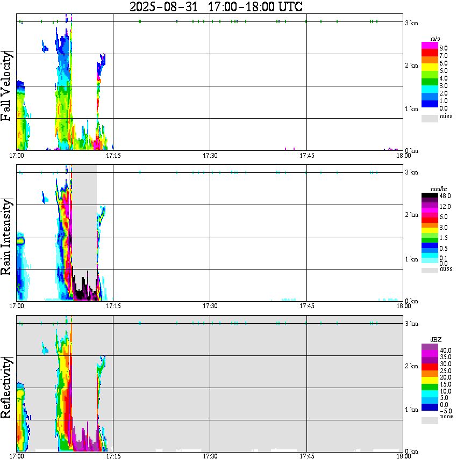457x466 pixels.
Task: Click the Rain Intensity vertical axis title
Action: [x=6, y=237]
